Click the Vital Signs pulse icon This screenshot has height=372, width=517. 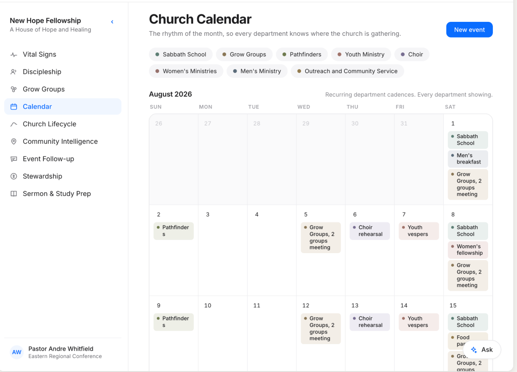(x=14, y=55)
